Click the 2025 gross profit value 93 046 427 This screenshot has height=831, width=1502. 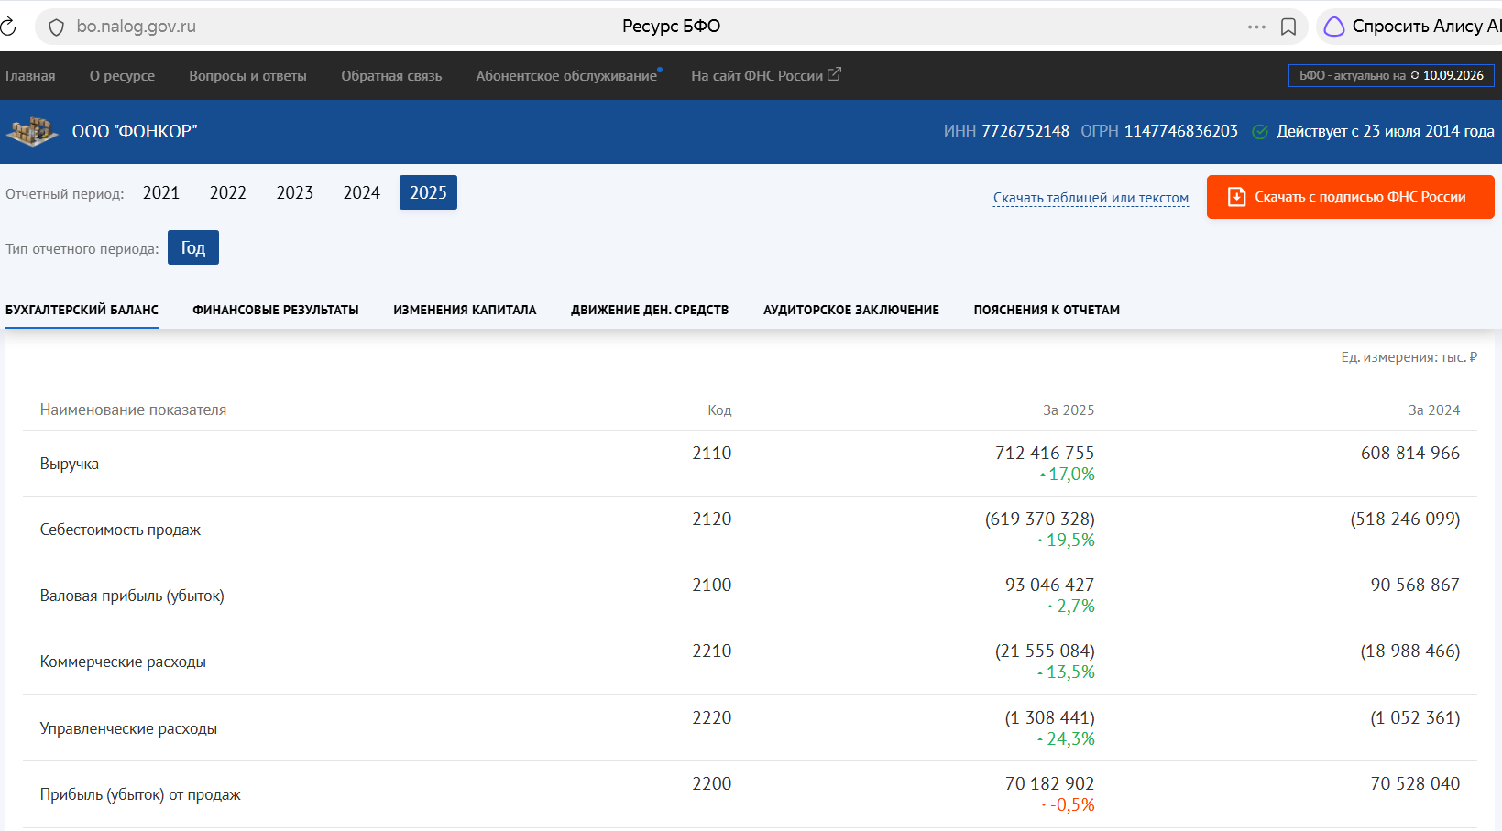point(1050,585)
